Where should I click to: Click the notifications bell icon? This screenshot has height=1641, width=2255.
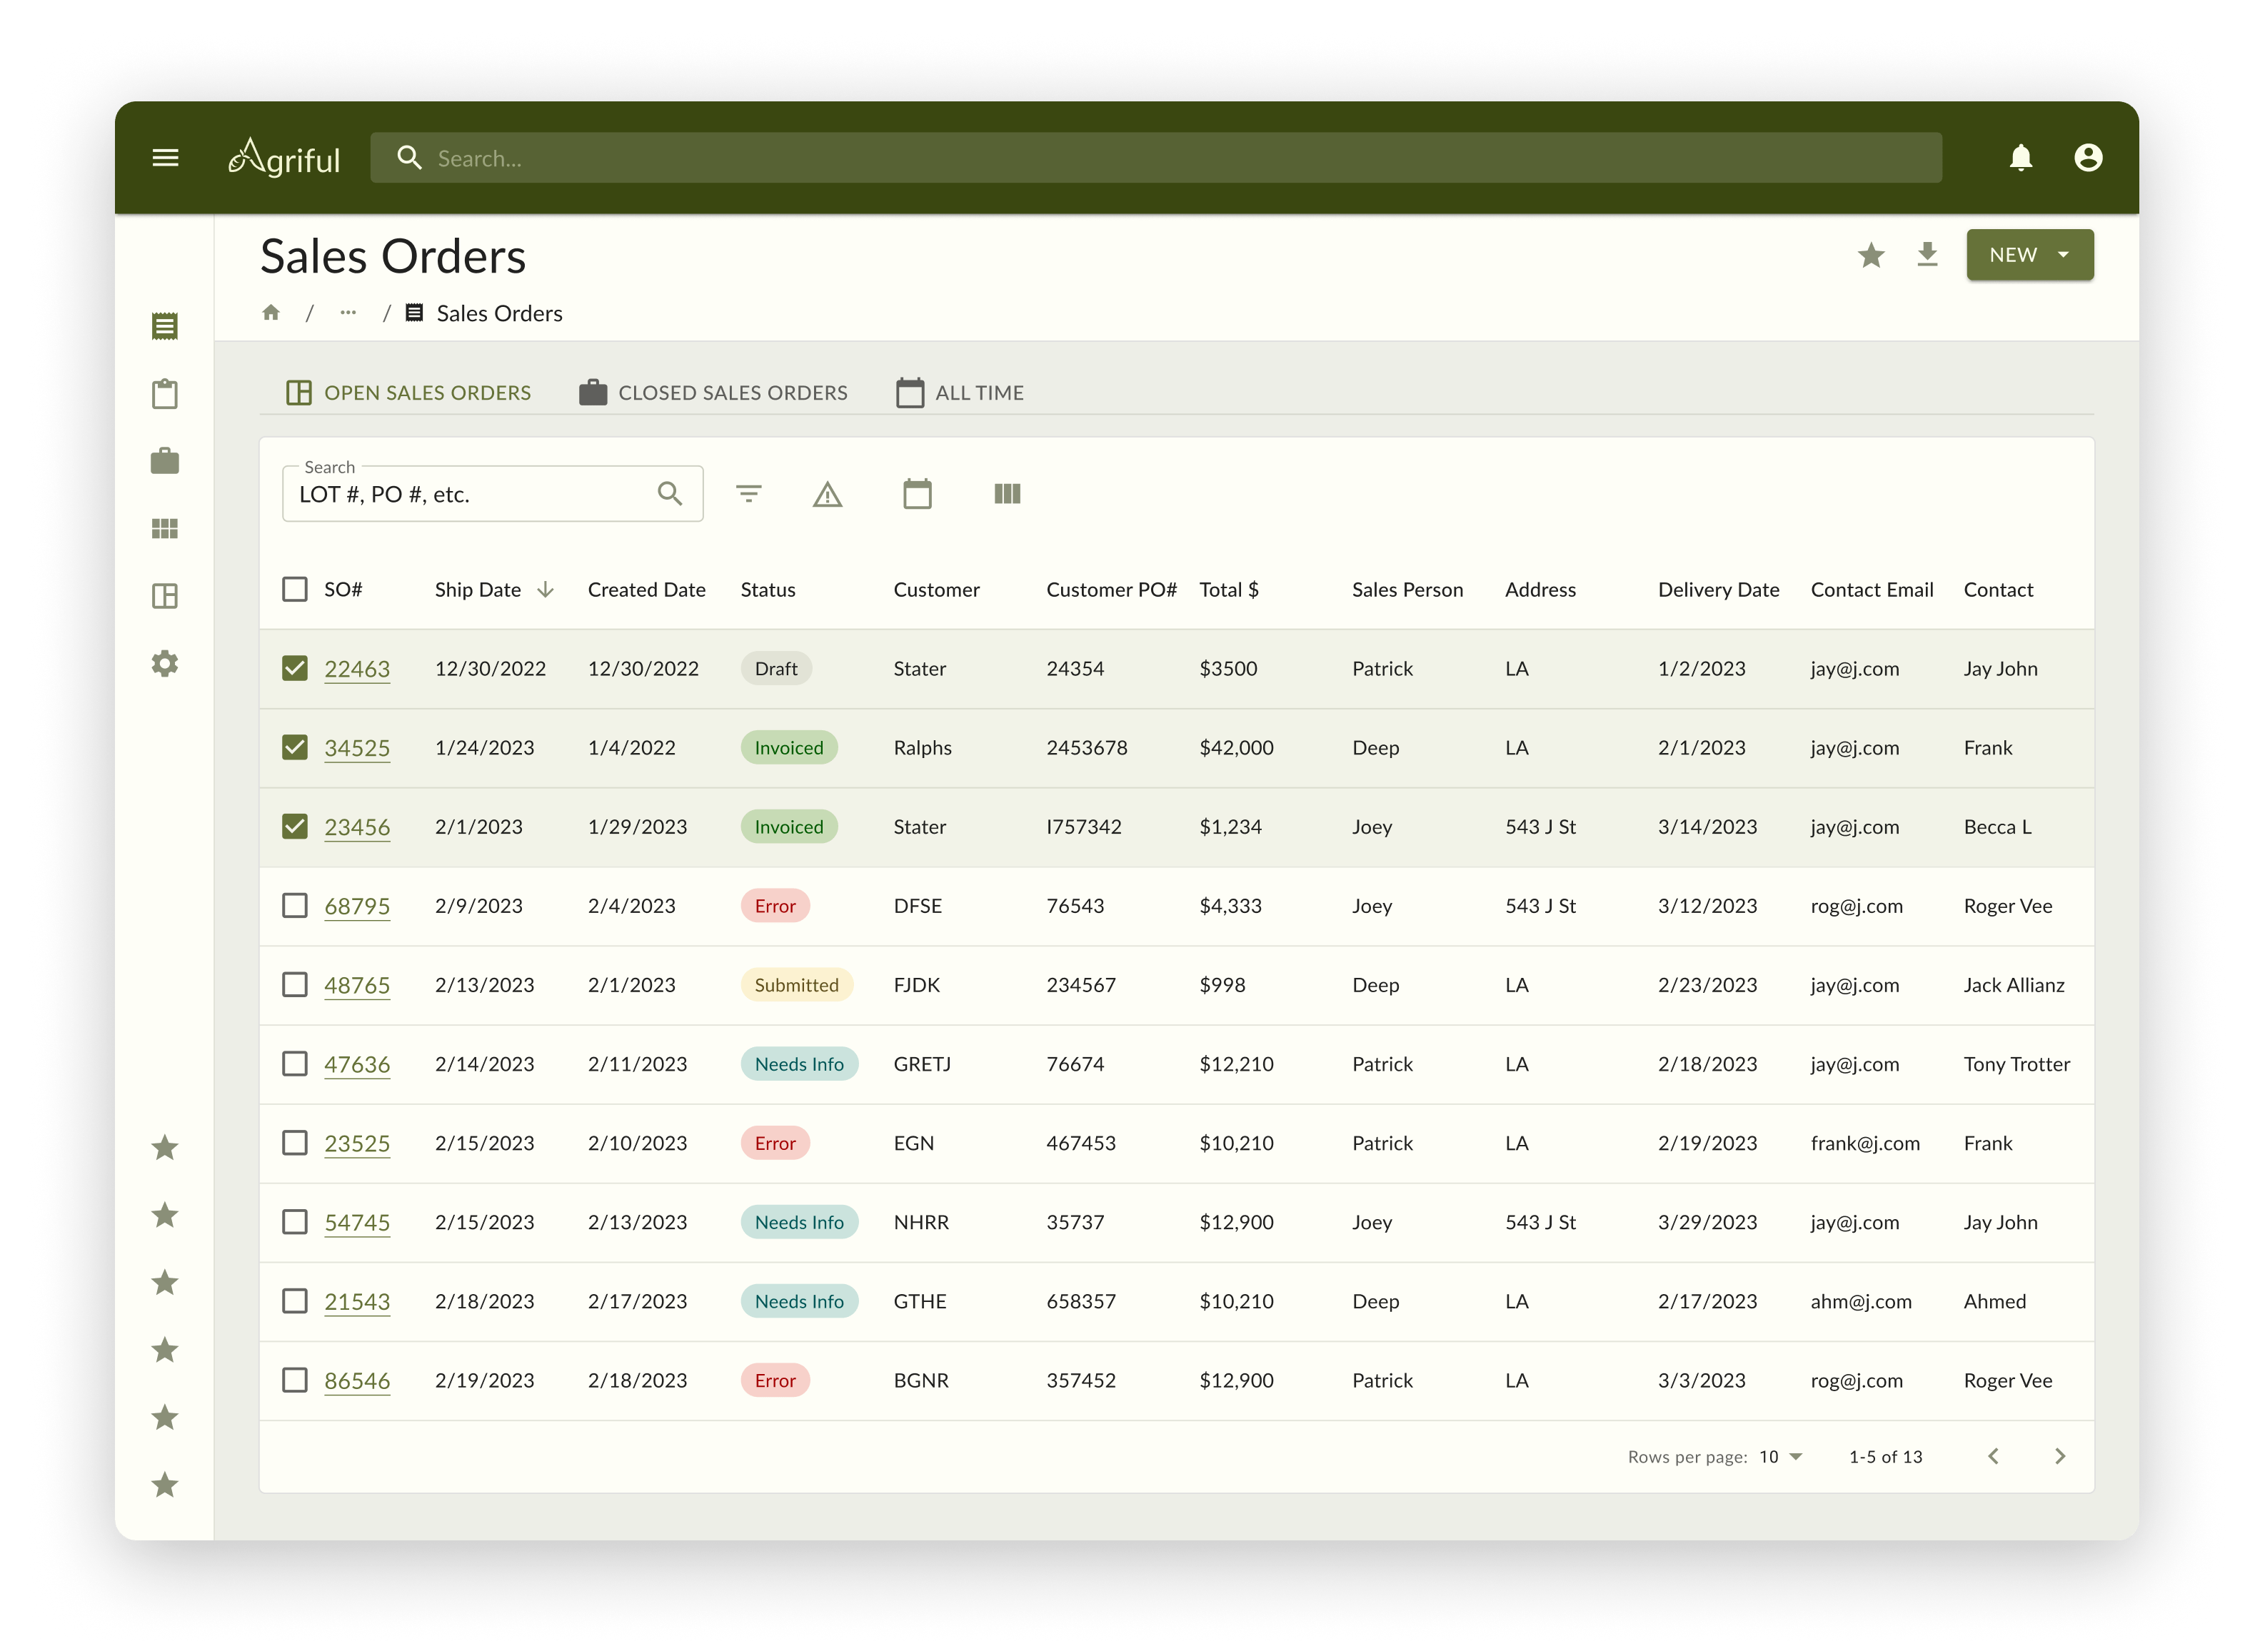[2020, 157]
